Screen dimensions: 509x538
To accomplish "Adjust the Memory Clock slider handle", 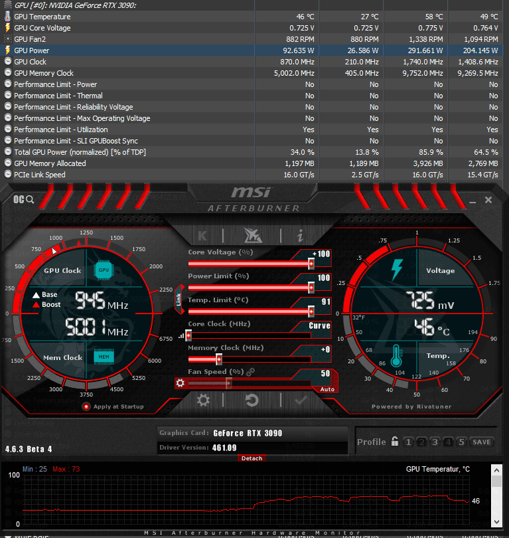I will click(219, 359).
